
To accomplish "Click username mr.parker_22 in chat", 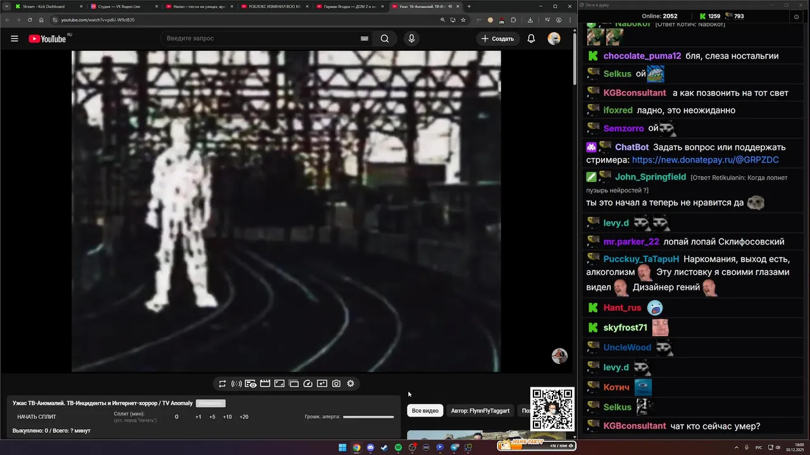I will [x=632, y=241].
